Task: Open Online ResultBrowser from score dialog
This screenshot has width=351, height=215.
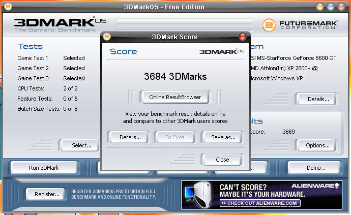Action: point(175,97)
